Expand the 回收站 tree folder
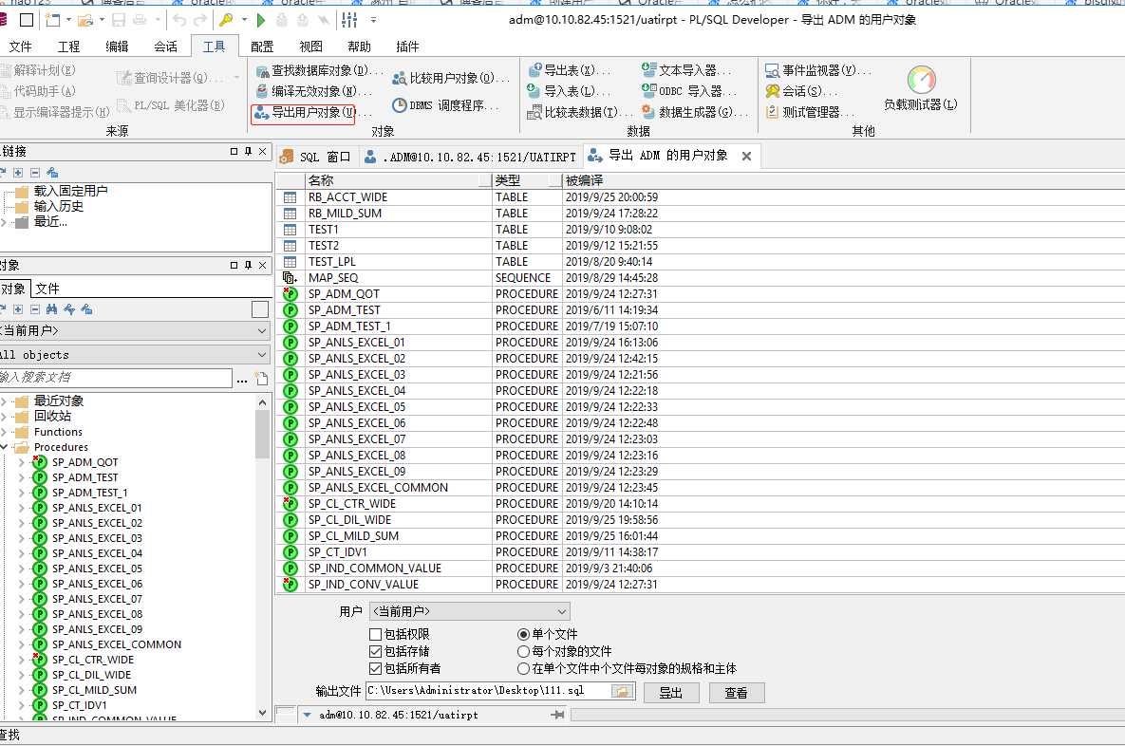Viewport: 1125px width, 746px height. 5,416
